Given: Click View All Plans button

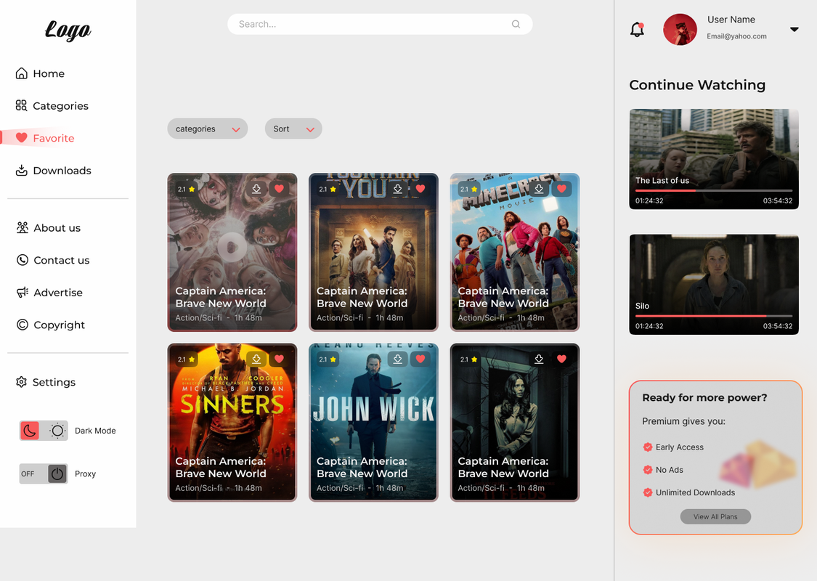Looking at the screenshot, I should pos(715,516).
